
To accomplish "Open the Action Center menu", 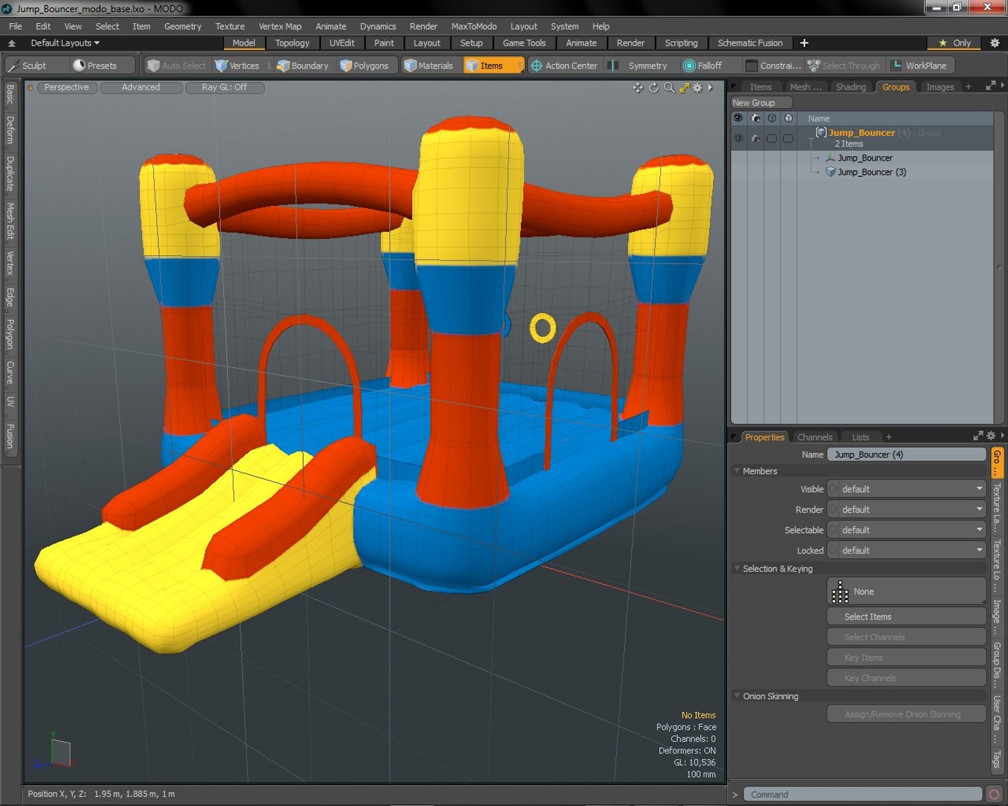I will pyautogui.click(x=564, y=66).
